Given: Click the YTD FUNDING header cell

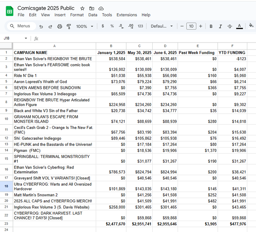Looking at the screenshot, I should [232, 53].
